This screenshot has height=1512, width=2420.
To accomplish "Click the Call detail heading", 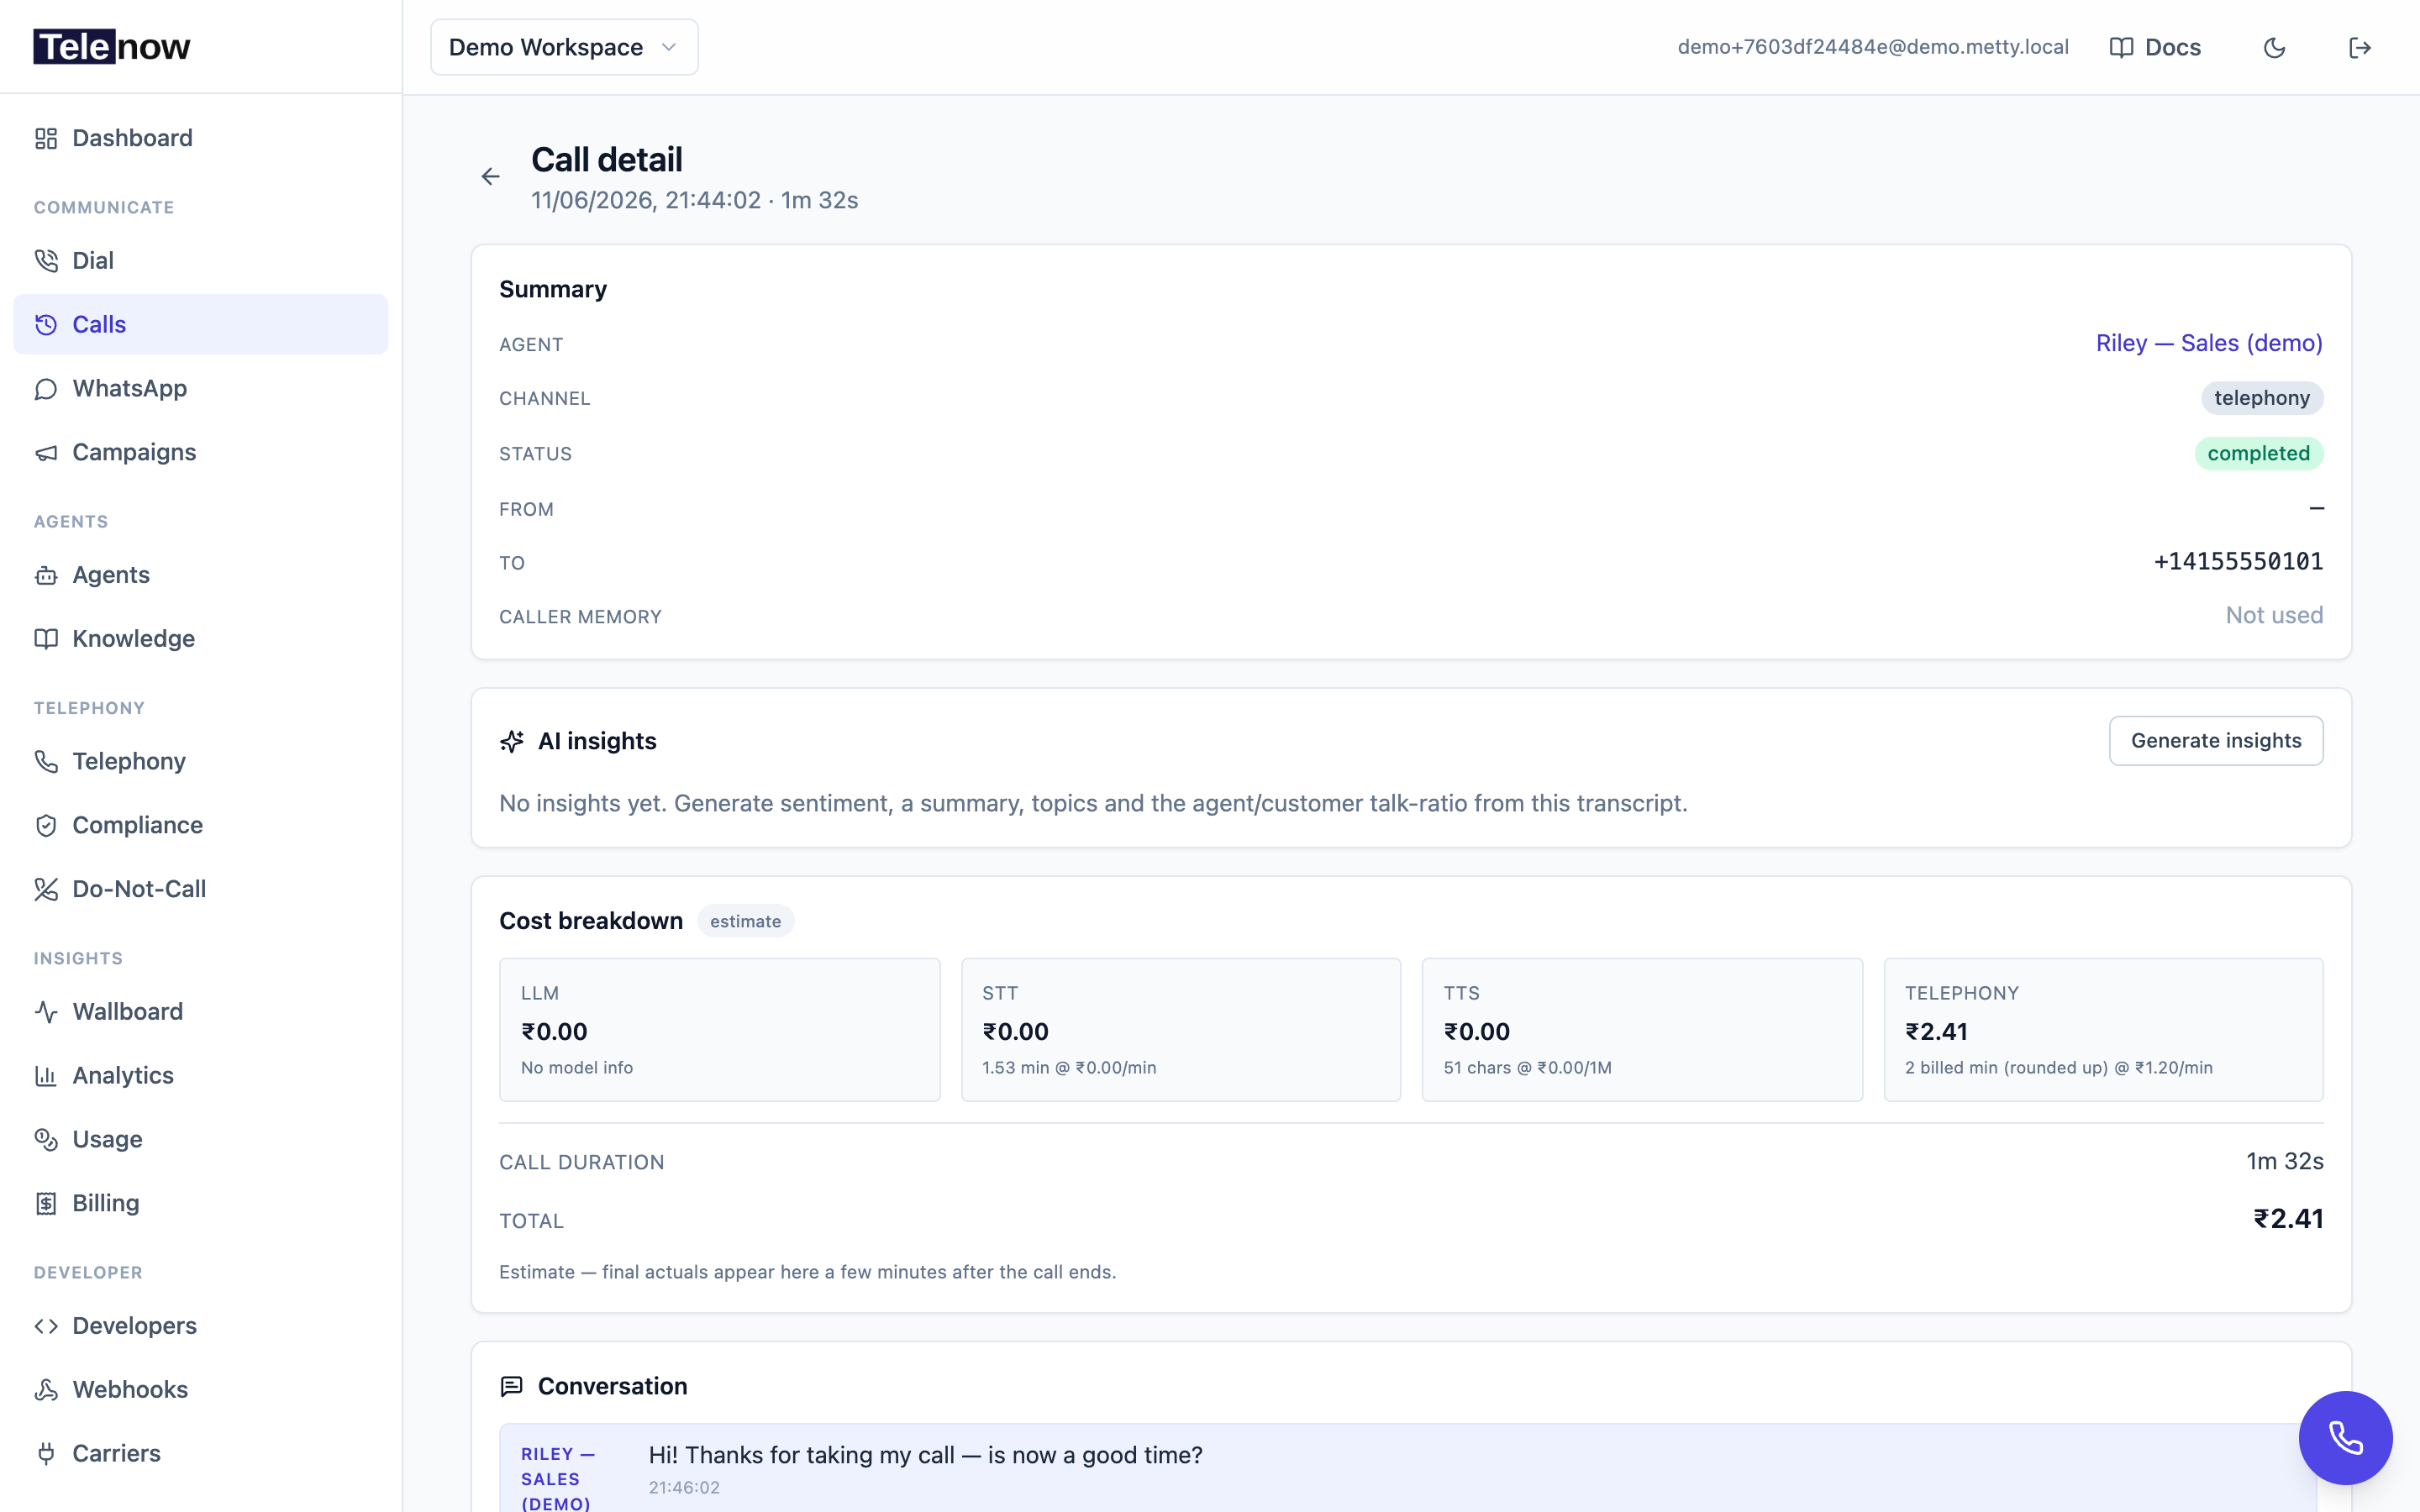I will pyautogui.click(x=607, y=160).
